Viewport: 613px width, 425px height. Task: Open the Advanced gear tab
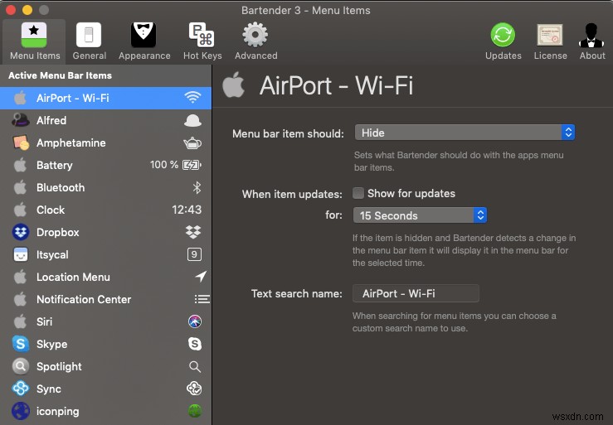coord(255,41)
